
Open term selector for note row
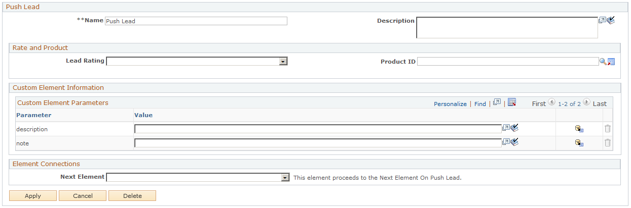coord(579,143)
